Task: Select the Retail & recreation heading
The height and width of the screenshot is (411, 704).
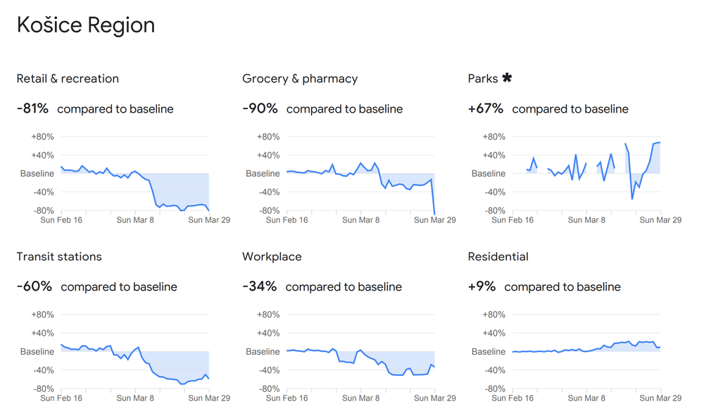Action: pos(68,79)
